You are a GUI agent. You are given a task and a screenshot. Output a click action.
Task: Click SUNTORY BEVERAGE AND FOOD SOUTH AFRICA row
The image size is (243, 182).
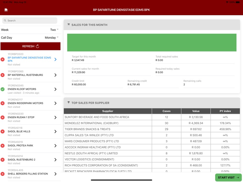click(152, 117)
